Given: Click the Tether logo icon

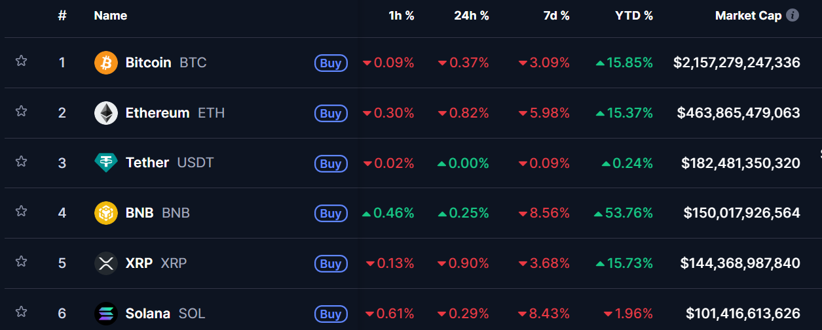Looking at the screenshot, I should (106, 163).
